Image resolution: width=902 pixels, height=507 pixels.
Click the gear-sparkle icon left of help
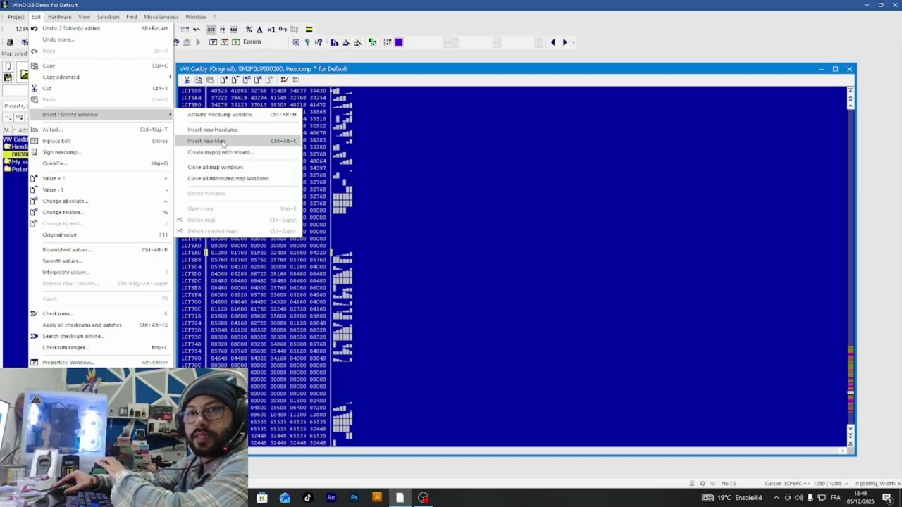(x=296, y=42)
